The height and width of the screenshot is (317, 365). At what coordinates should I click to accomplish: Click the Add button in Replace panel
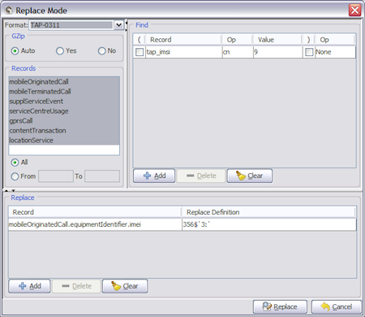(x=29, y=286)
